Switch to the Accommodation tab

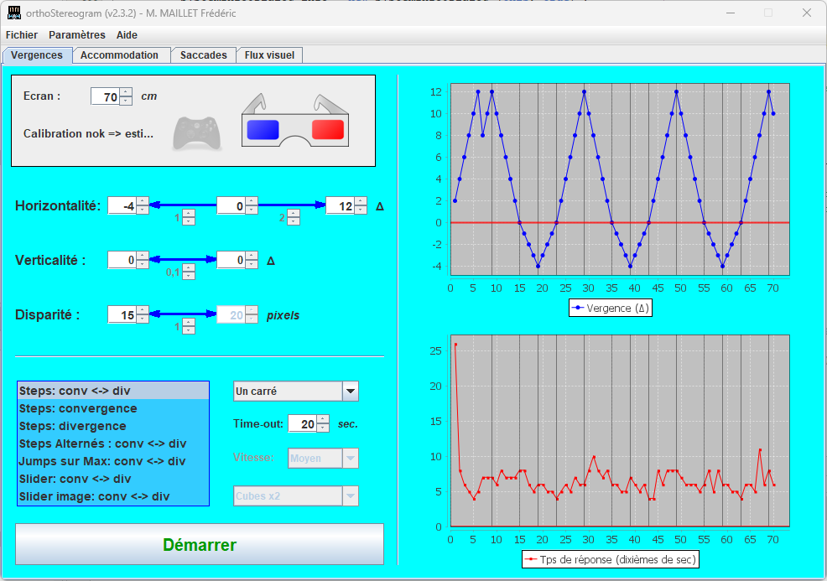121,54
